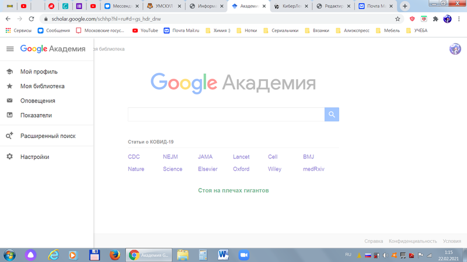Open My Profile graduation cap icon
Viewport: 467px width, 262px height.
pos(9,72)
